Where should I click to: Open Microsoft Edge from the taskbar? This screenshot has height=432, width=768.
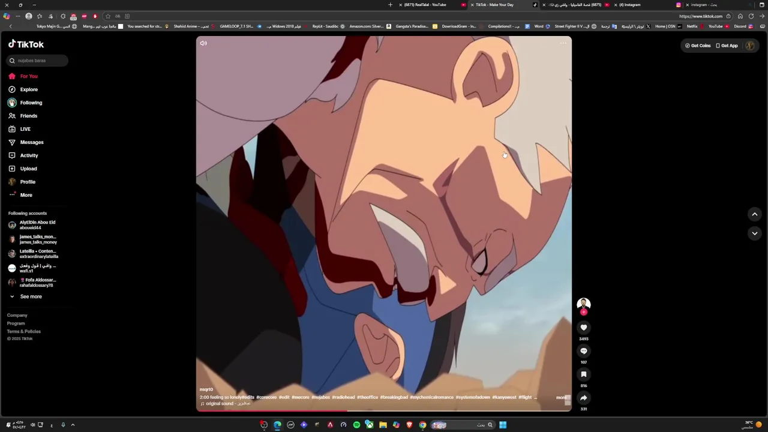[277, 425]
